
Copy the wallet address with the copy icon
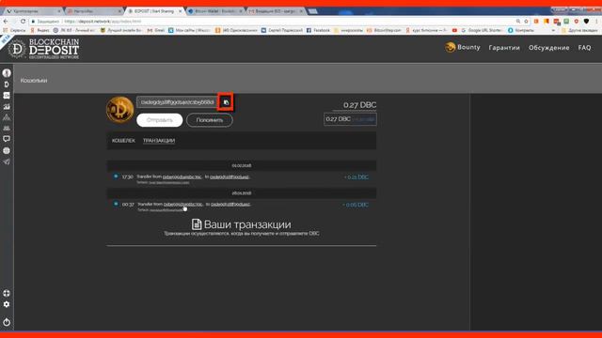pos(226,102)
